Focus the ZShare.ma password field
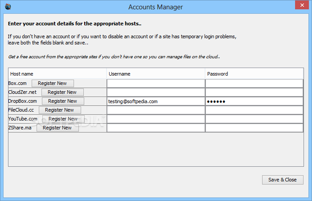Image resolution: width=312 pixels, height=201 pixels. [x=255, y=128]
